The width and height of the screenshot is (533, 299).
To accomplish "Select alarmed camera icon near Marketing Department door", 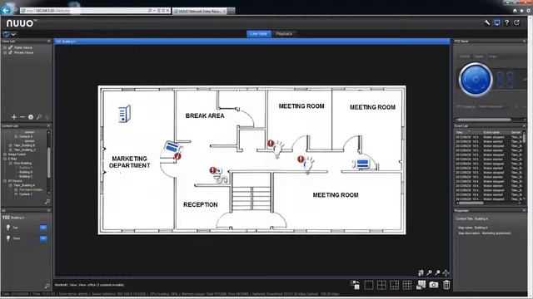I will [x=172, y=149].
